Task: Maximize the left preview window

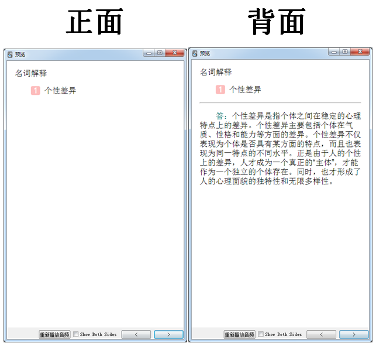Action: 160,53
